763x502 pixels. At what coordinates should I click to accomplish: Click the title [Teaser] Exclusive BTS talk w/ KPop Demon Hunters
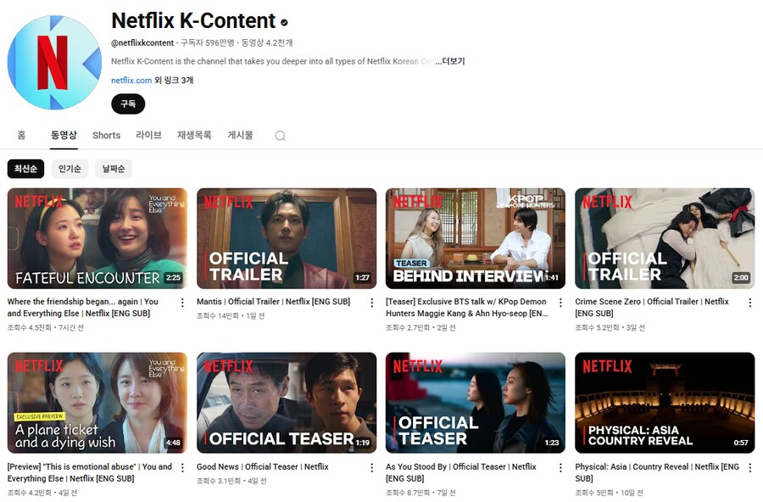coord(466,308)
